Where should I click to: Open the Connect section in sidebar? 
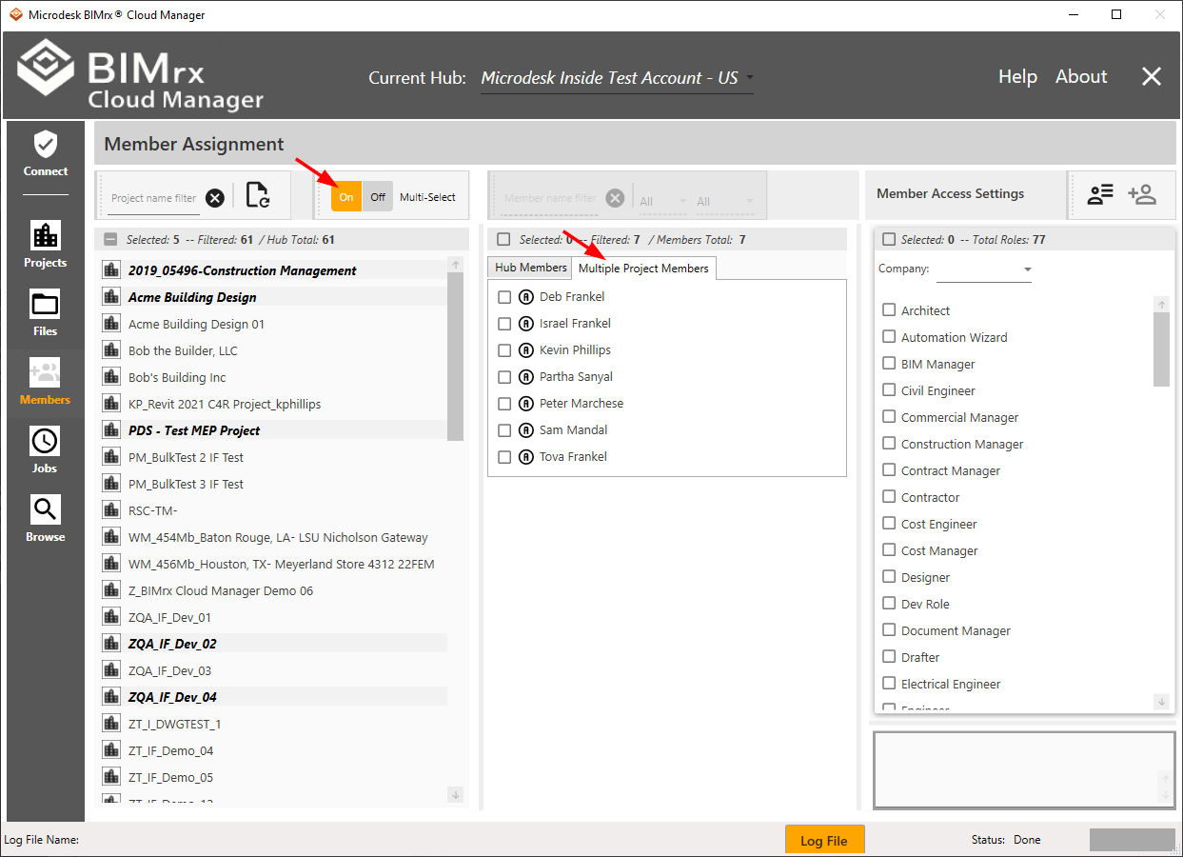pos(45,155)
